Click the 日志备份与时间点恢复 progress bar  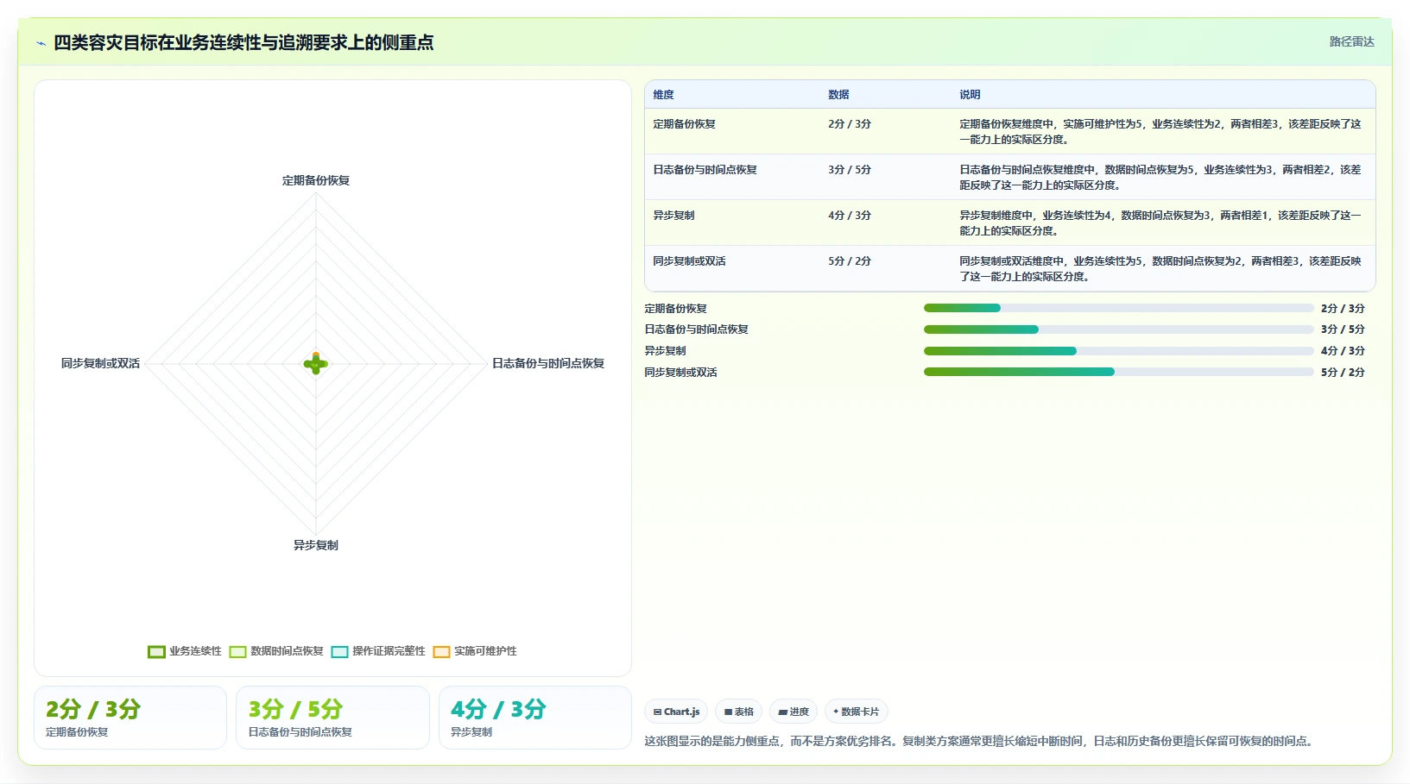pos(1118,329)
